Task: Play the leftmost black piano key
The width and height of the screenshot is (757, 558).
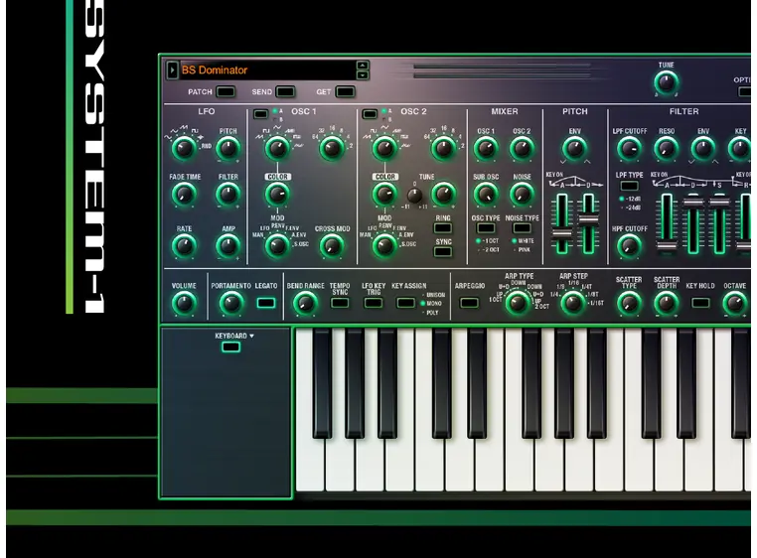Action: point(322,383)
